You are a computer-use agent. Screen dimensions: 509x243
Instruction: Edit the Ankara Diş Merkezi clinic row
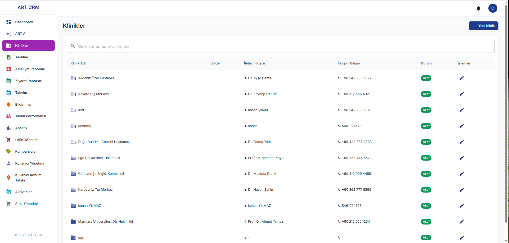pyautogui.click(x=461, y=94)
